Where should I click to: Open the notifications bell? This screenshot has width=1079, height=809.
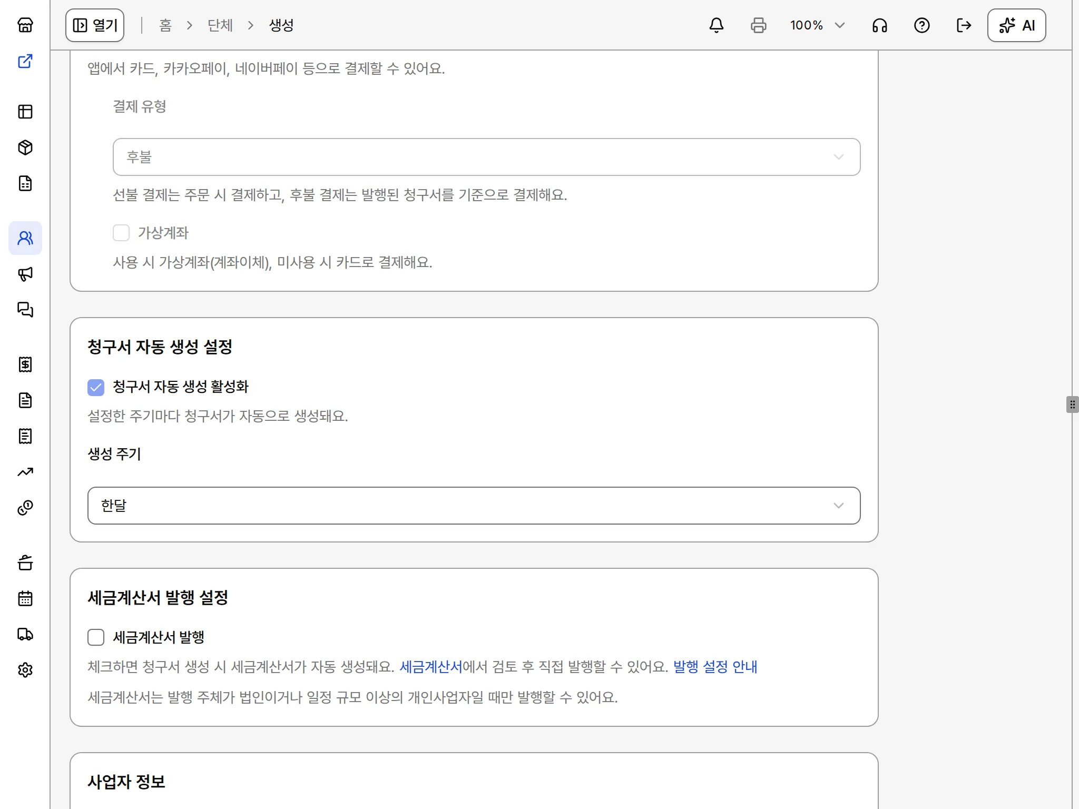tap(717, 25)
